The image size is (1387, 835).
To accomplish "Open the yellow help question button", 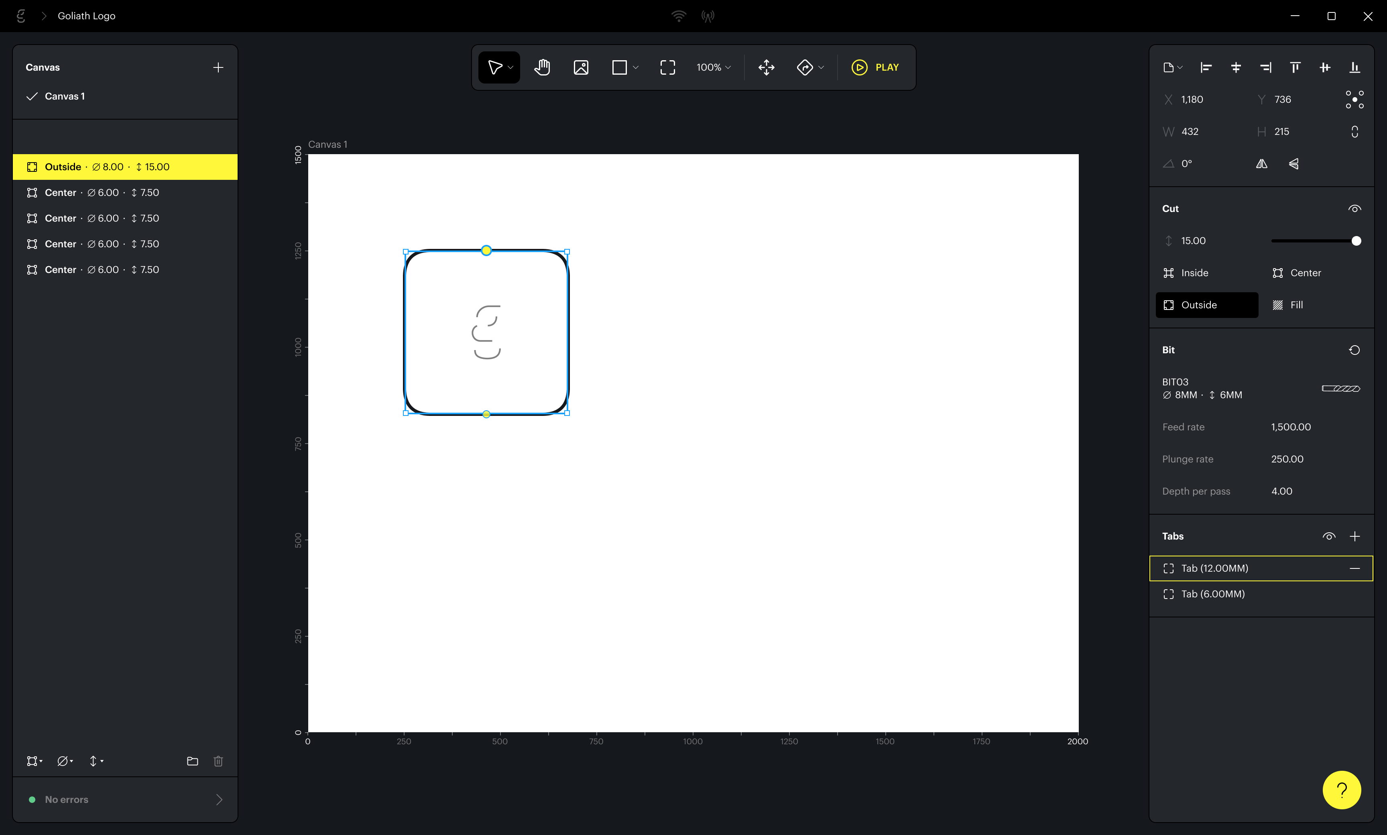I will click(1341, 790).
